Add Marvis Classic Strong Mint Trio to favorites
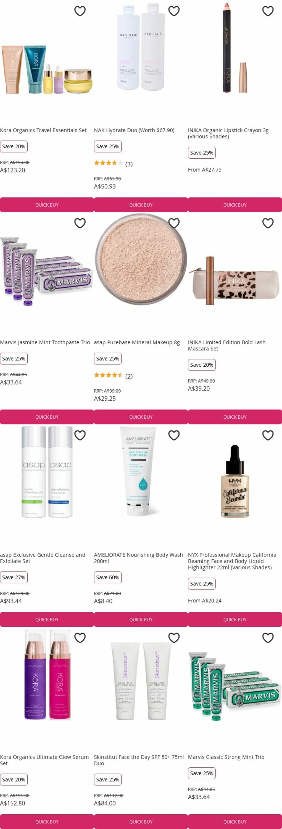This screenshot has height=829, width=282. [268, 638]
